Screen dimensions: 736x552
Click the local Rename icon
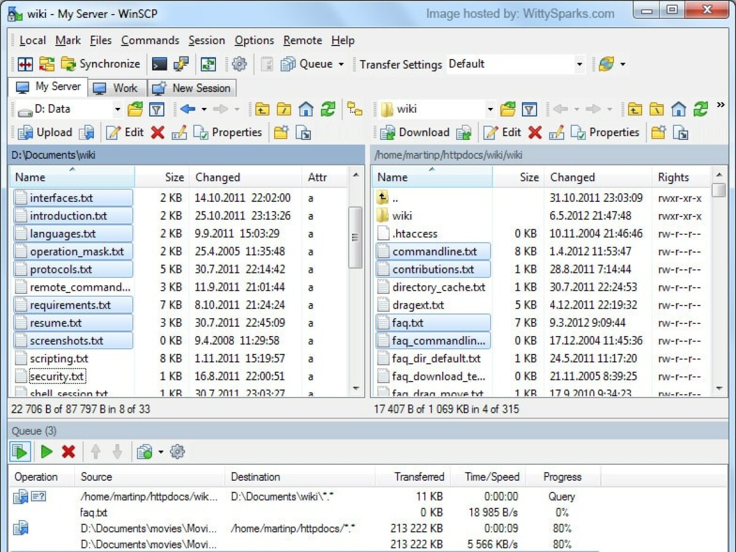pyautogui.click(x=179, y=132)
